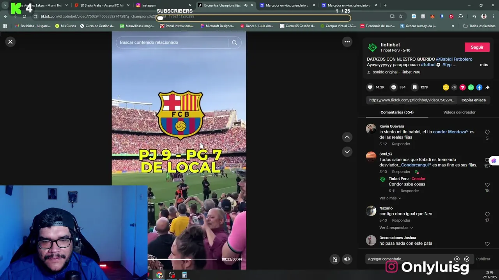Close the TikTok video viewer

[x=11, y=42]
